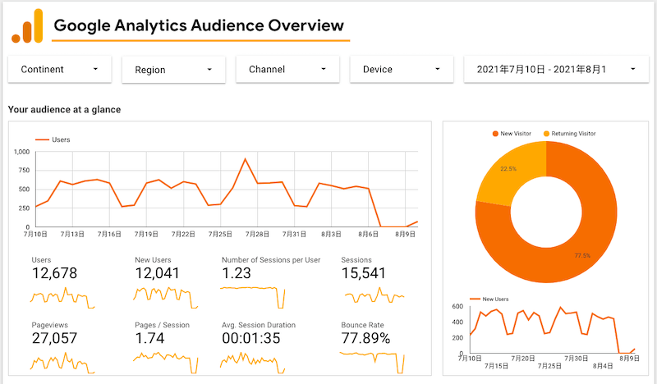Click the Bounce Rate sparkline
This screenshot has width=657, height=384.
372,363
